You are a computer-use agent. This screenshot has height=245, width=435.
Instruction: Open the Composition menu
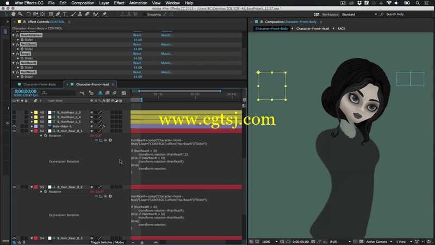(83, 3)
